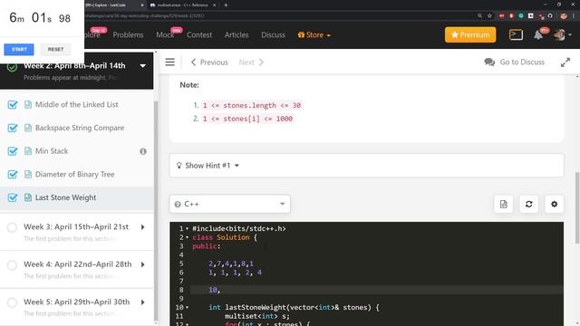
Task: Open editor settings gear icon
Action: [554, 204]
